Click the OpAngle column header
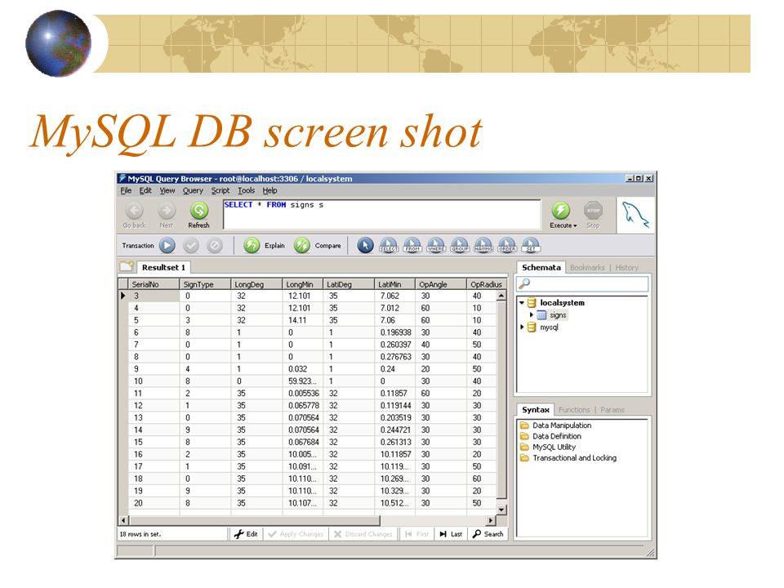The width and height of the screenshot is (784, 588). [x=440, y=284]
